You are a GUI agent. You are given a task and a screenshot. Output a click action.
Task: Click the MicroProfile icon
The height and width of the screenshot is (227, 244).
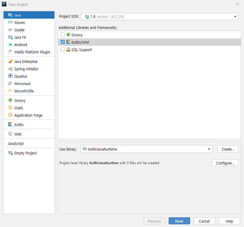[10, 91]
